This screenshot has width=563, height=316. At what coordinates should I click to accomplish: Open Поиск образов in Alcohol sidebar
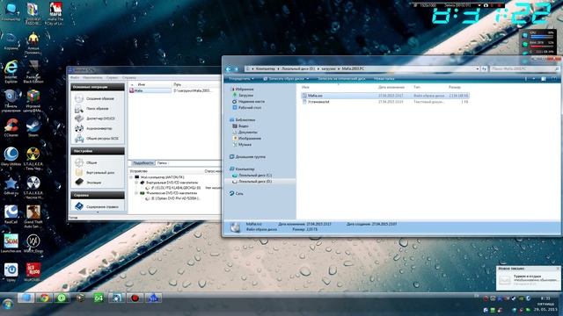92,109
